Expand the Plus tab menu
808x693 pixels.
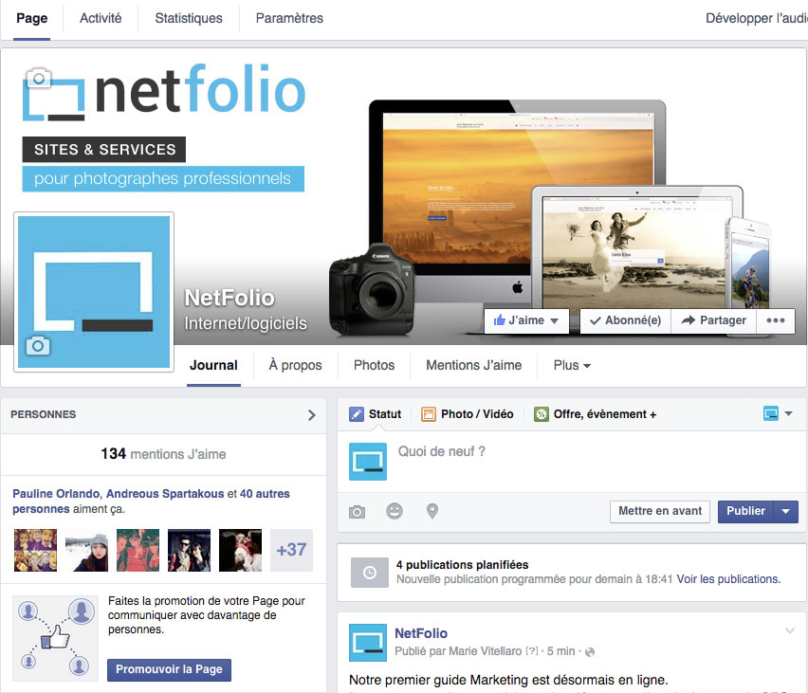coord(572,365)
